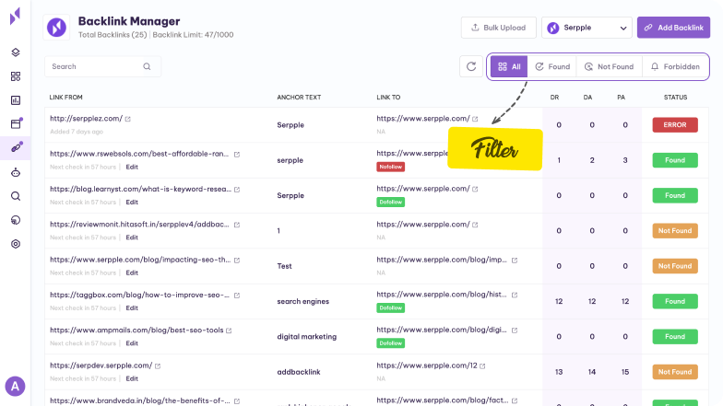Open external link icon for serpdev.serpple.com row
Viewport: 723px width, 406px height.
point(158,366)
